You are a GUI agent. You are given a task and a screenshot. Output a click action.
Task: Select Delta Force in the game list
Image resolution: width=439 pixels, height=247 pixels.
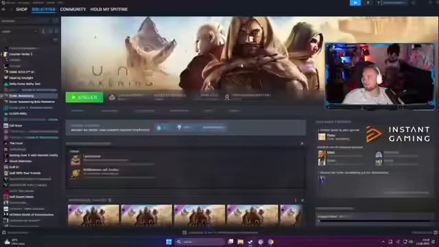coord(25,84)
